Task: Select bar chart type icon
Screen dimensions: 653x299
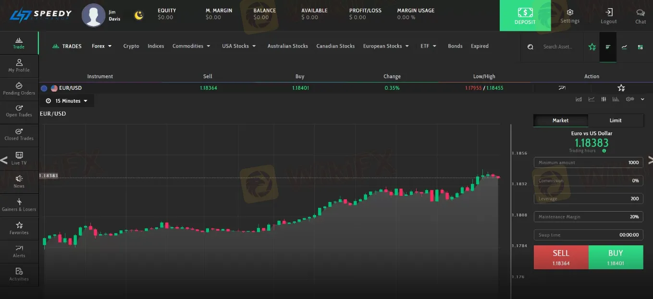Action: click(x=616, y=99)
